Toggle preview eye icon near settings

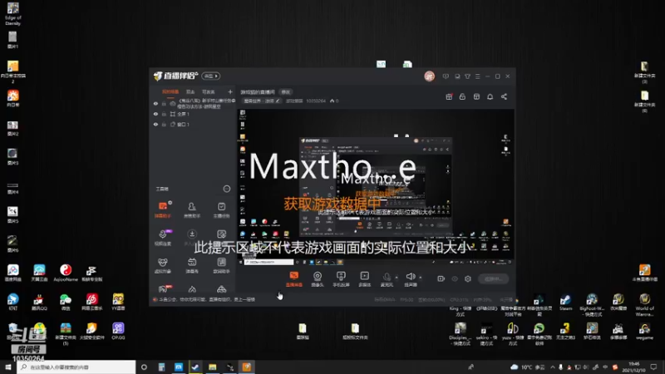pos(455,278)
